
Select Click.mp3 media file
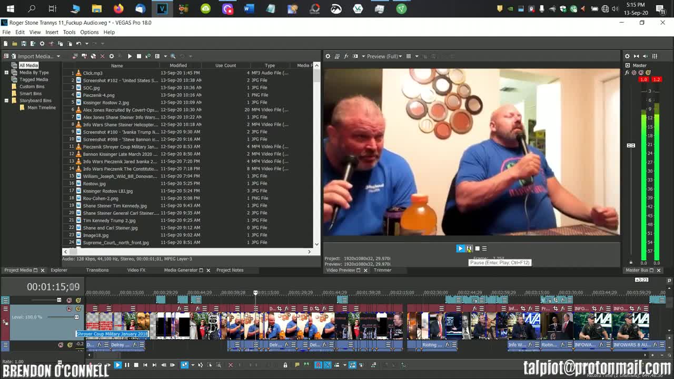tap(93, 73)
